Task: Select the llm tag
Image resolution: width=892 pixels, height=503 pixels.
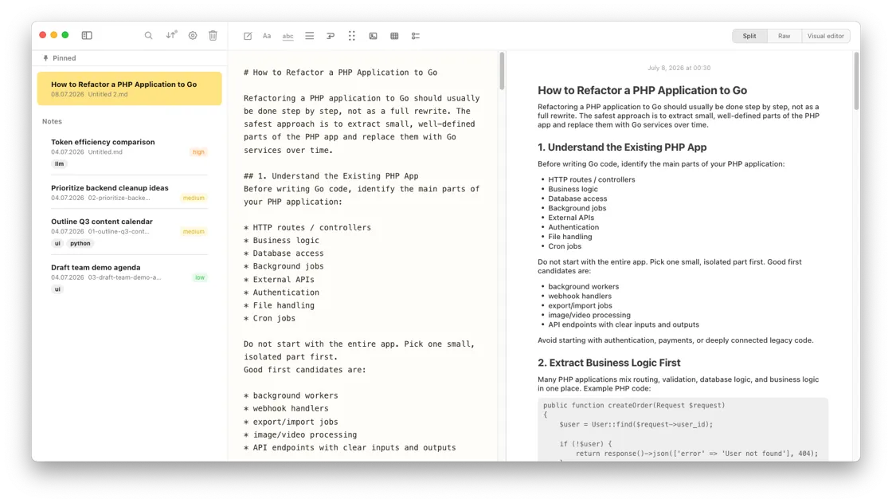Action: point(59,163)
